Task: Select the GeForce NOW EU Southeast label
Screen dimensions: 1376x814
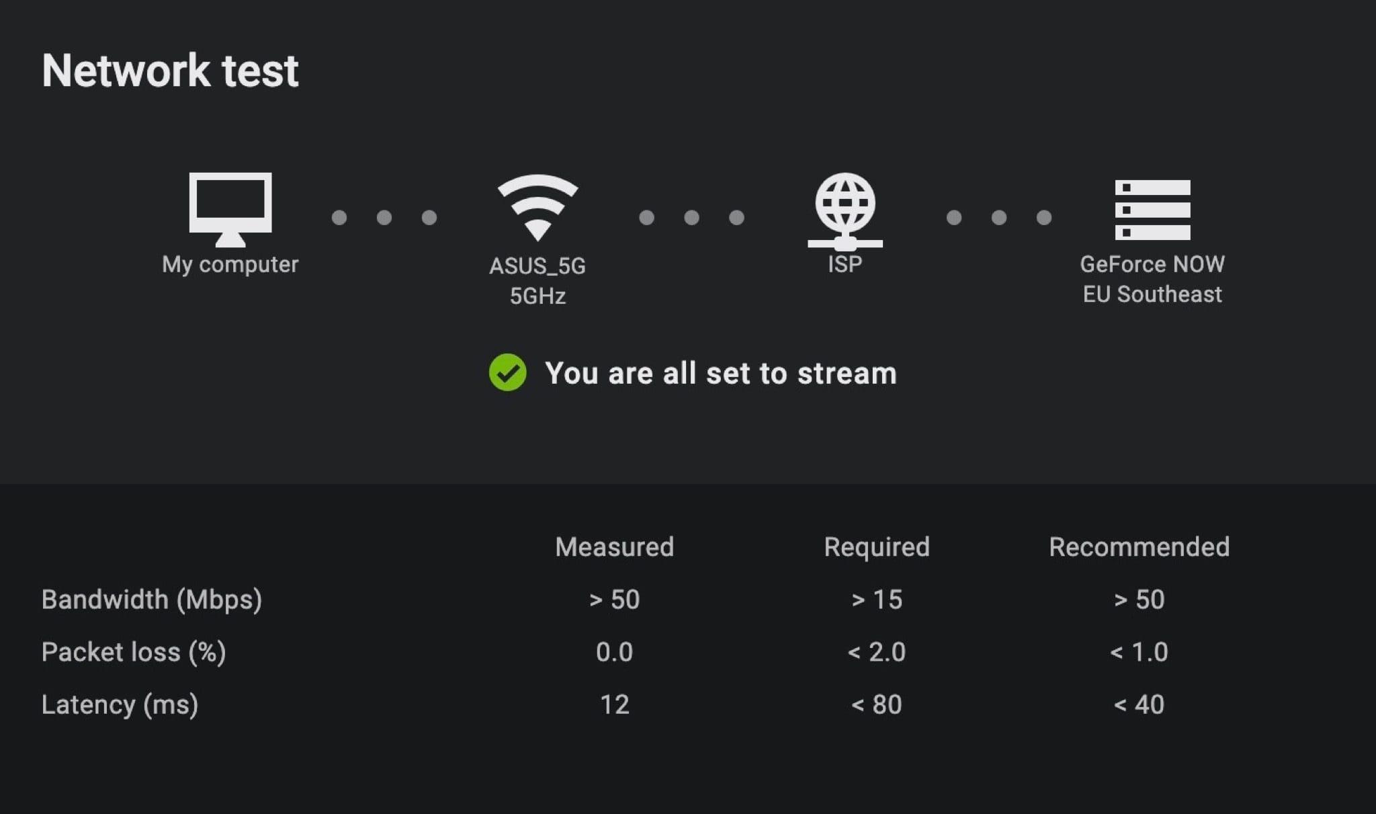Action: point(1152,279)
